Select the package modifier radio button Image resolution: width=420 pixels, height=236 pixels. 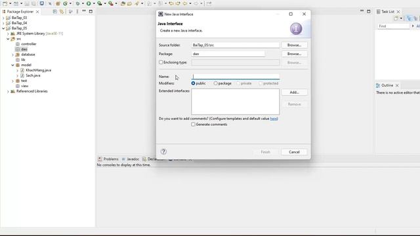pyautogui.click(x=216, y=83)
